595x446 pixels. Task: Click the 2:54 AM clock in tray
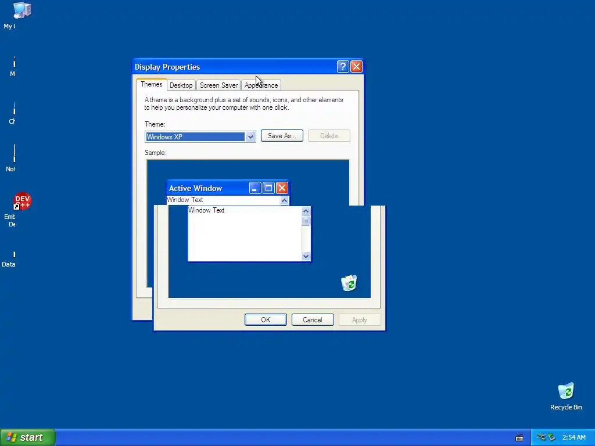click(x=574, y=437)
